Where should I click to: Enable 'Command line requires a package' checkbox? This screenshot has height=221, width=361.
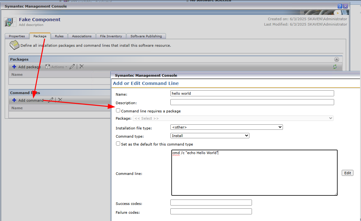point(118,111)
